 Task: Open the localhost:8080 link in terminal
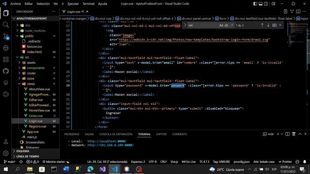[x=107, y=141]
